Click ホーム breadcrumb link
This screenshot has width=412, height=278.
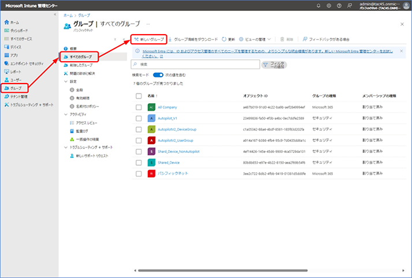[68, 16]
